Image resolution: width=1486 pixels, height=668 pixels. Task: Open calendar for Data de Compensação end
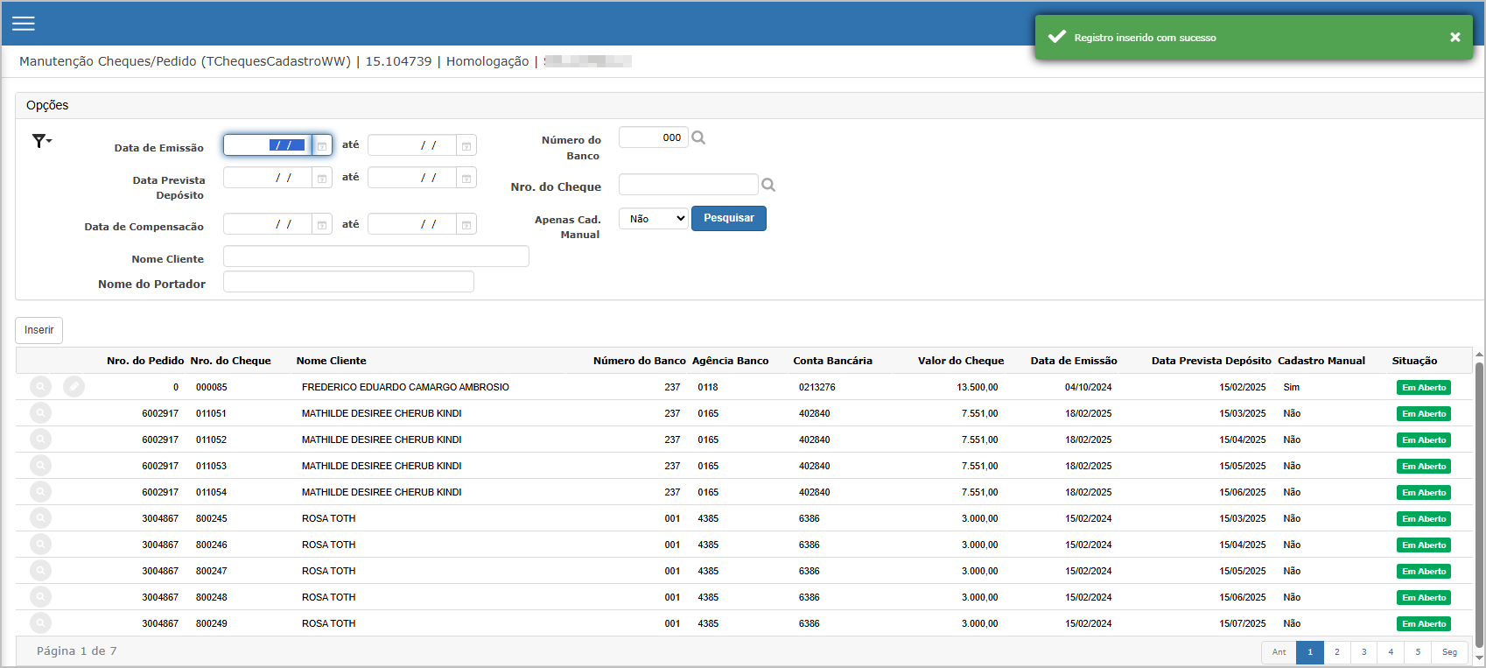[466, 224]
